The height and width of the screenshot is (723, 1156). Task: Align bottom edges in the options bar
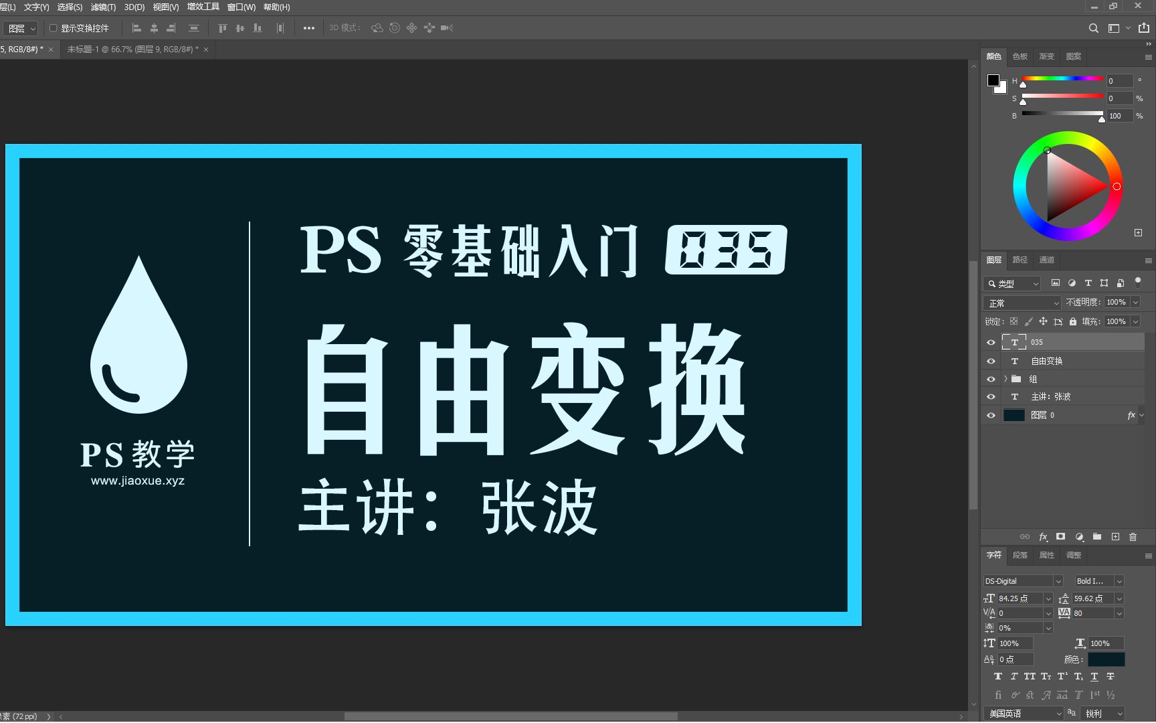tap(258, 28)
